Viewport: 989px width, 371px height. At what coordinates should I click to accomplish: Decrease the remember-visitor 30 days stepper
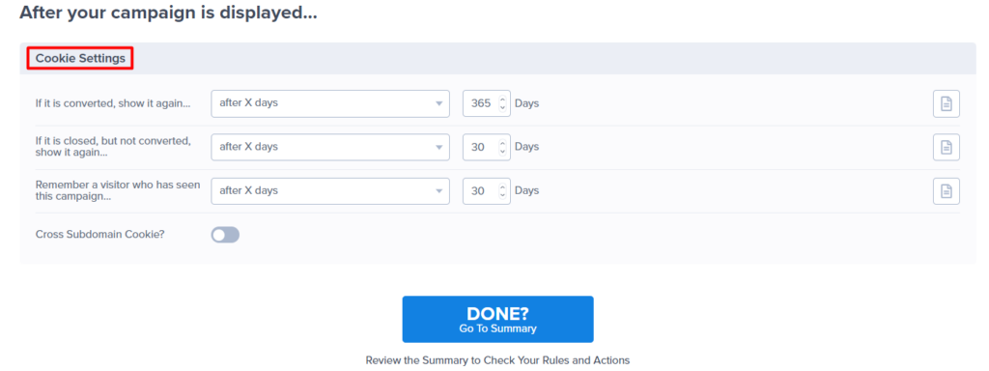point(502,195)
